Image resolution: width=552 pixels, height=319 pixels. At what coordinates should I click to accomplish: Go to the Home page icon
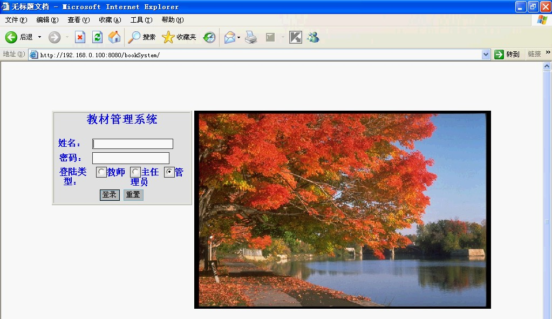[114, 37]
